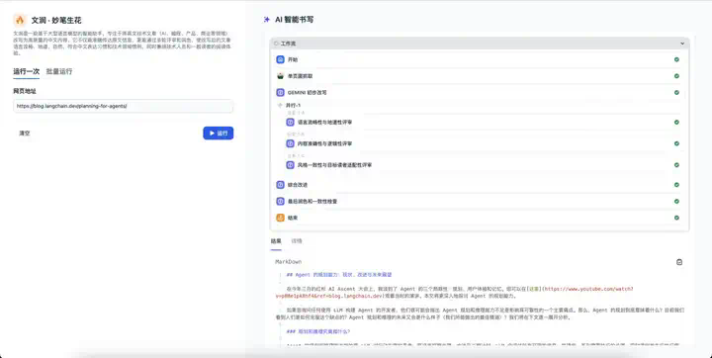Click the 并行-1 parallel branch icon
The width and height of the screenshot is (712, 358).
tap(280, 106)
